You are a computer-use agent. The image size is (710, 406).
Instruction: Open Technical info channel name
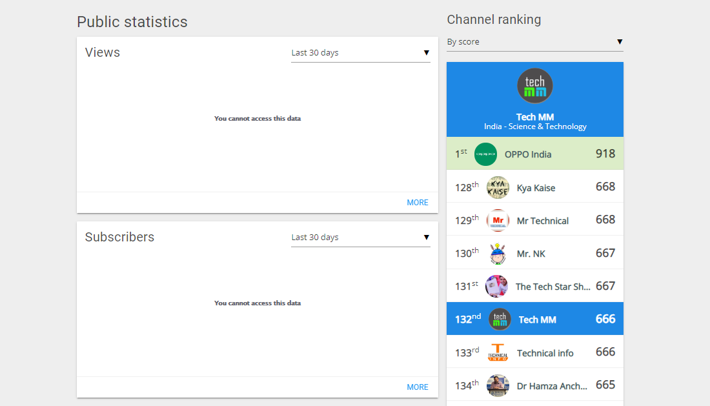(545, 353)
